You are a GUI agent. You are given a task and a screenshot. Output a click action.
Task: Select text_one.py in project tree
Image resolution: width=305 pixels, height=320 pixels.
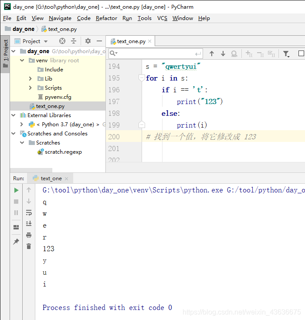[58, 106]
